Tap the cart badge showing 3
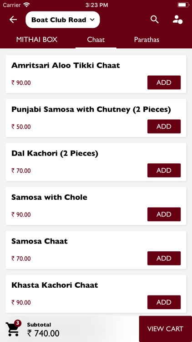The width and height of the screenshot is (192, 342). tap(18, 323)
